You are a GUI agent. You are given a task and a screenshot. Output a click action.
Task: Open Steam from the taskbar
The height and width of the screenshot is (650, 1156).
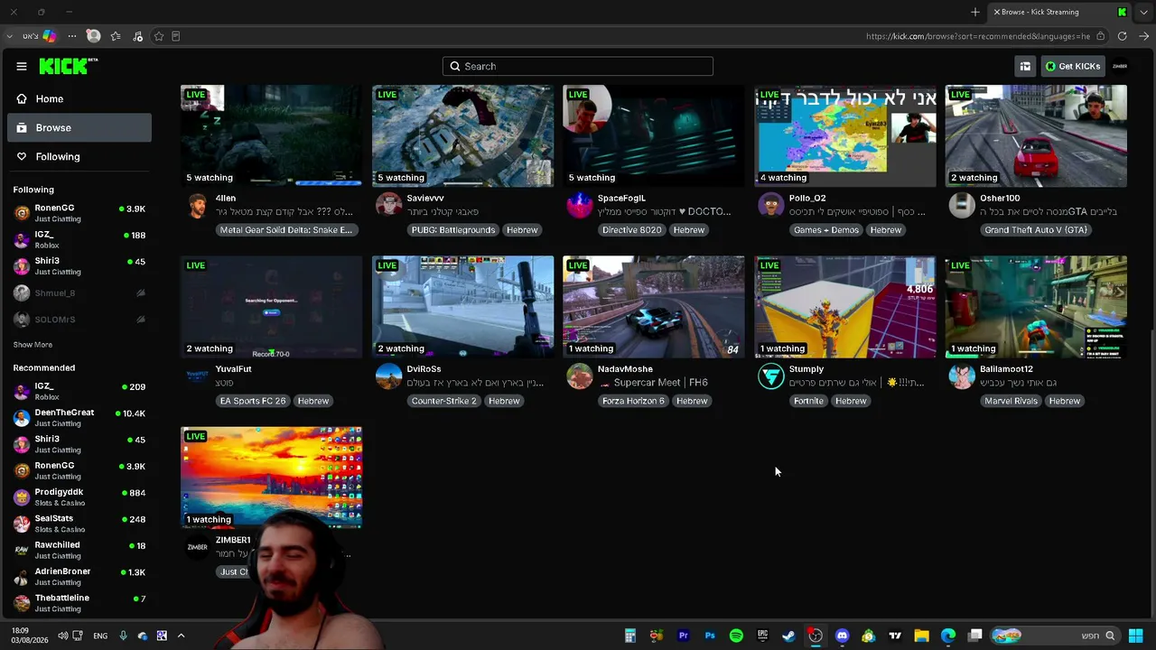click(788, 636)
